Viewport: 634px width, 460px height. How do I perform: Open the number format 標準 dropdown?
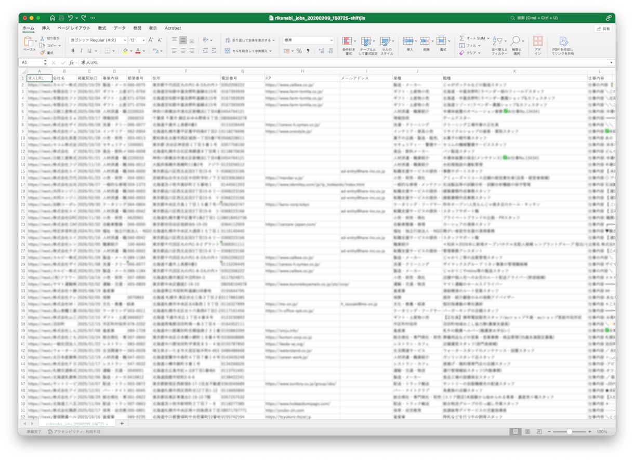pyautogui.click(x=308, y=40)
